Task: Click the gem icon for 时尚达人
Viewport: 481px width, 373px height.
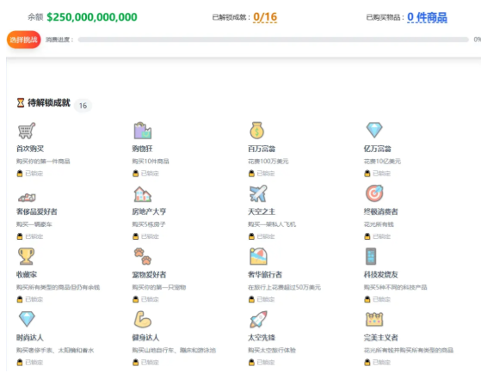Action: (27, 319)
